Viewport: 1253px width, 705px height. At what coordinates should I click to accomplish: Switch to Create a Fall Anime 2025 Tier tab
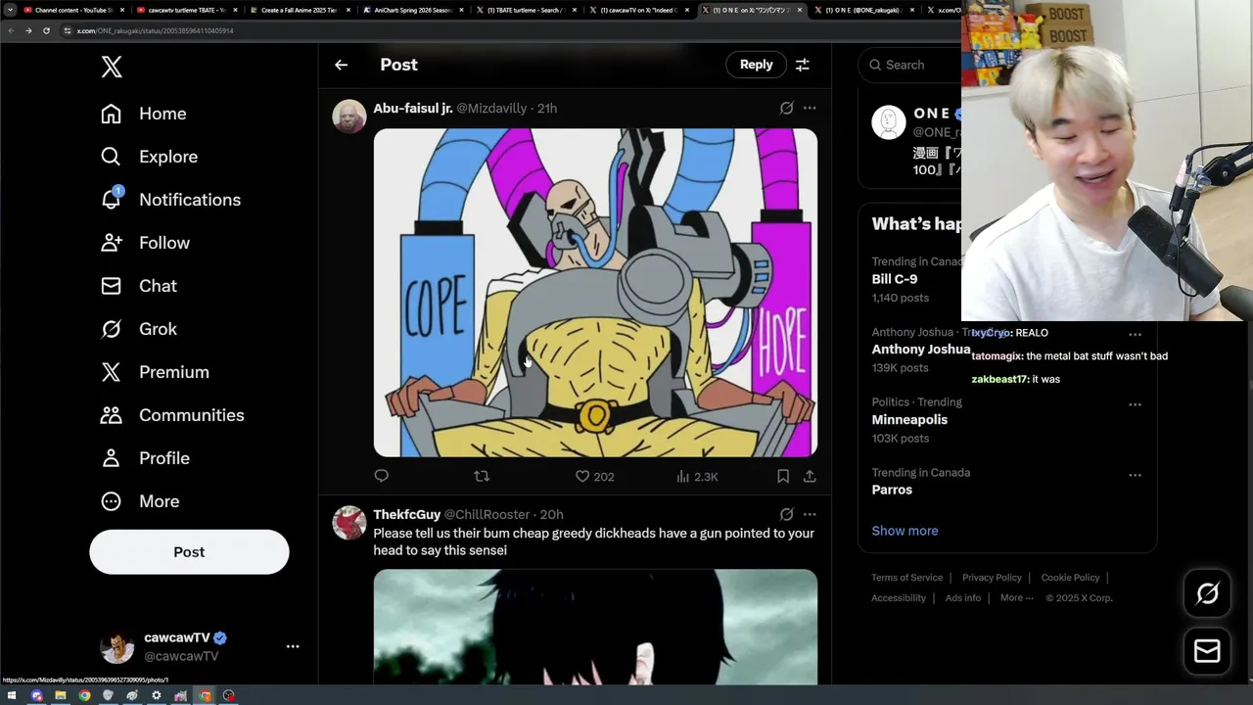click(298, 10)
